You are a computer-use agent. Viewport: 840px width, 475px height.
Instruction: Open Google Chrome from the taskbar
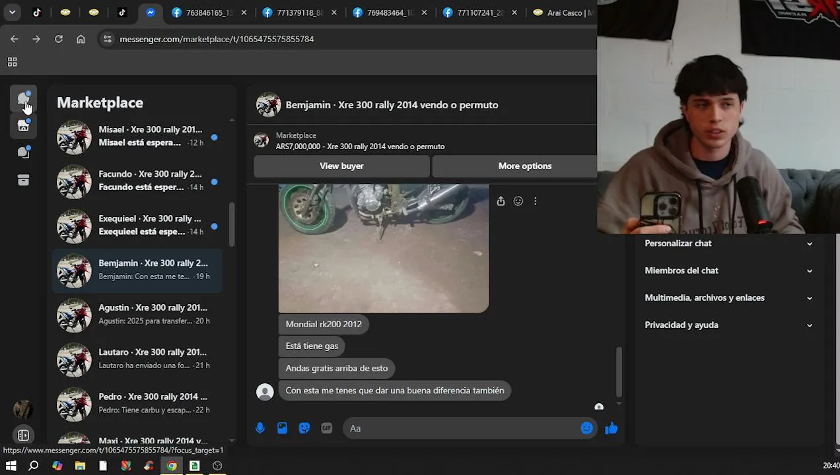[172, 466]
